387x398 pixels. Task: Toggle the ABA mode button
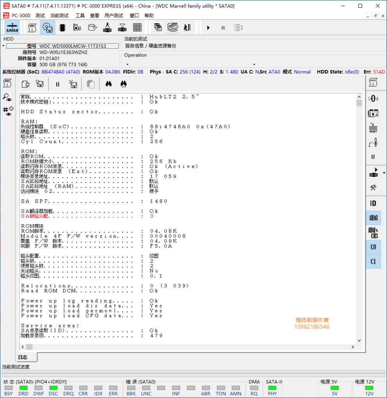pos(373,218)
